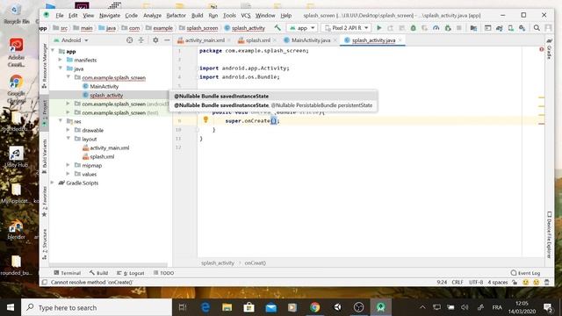The height and width of the screenshot is (316, 562).
Task: Open the Refactor menu
Action: 176,16
